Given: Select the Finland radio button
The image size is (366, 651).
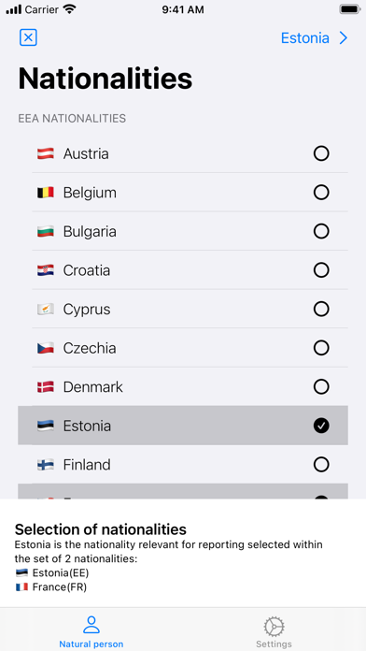Looking at the screenshot, I should point(321,465).
